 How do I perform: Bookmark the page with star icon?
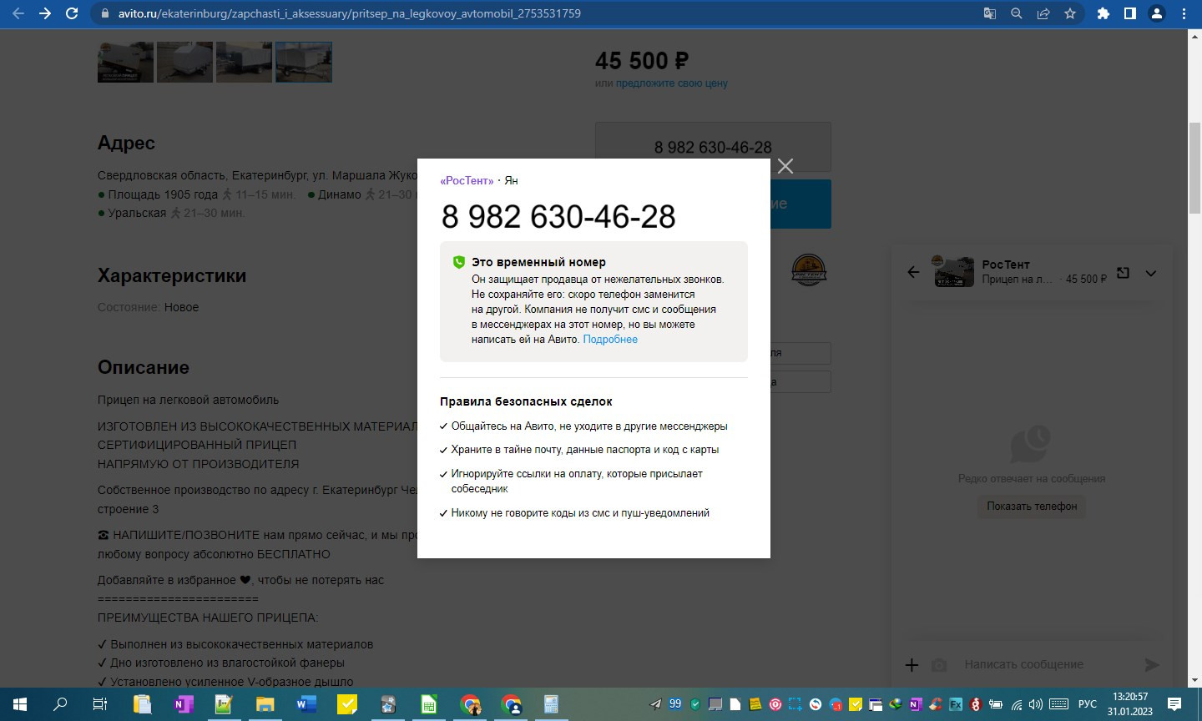[1070, 13]
